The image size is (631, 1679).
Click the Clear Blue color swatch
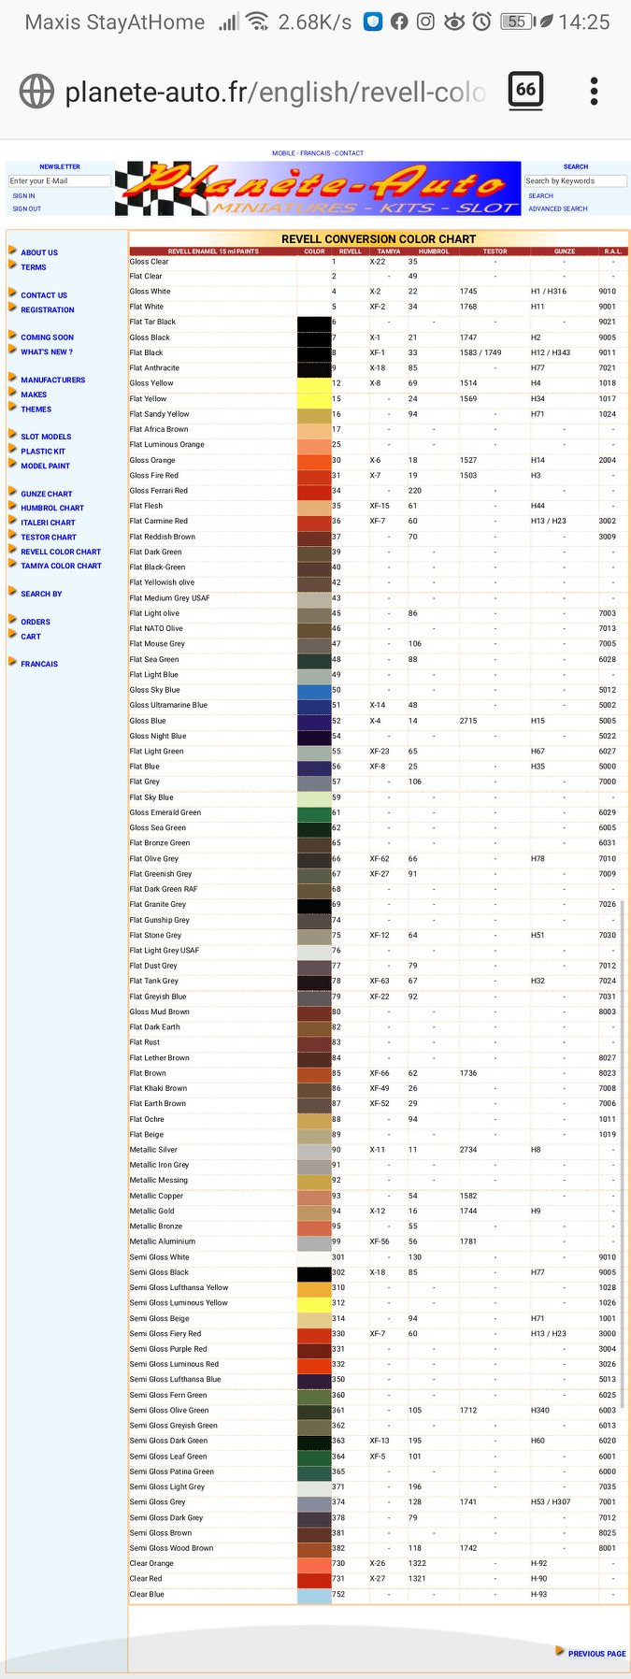314,1594
